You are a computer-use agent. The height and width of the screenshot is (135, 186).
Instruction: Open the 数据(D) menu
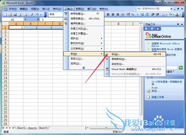(80, 9)
